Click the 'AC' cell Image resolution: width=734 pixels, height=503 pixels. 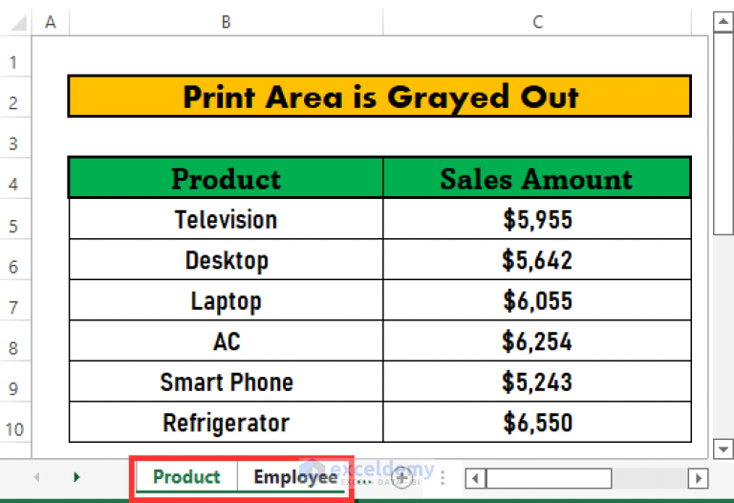click(226, 341)
